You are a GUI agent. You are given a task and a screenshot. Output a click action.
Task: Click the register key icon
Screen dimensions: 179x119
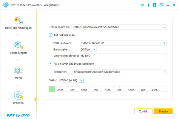point(148,5)
